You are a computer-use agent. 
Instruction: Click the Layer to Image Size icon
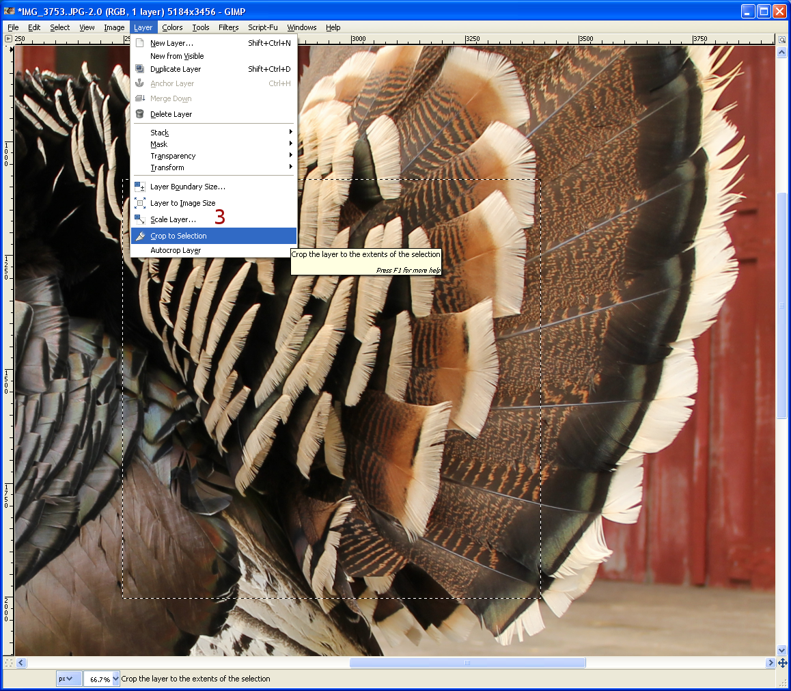click(140, 203)
